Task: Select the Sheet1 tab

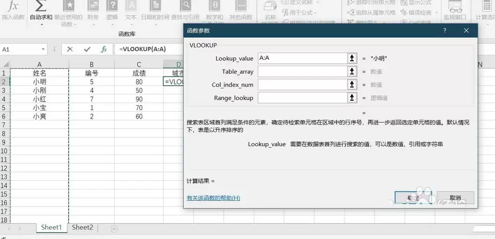Action: [x=51, y=228]
